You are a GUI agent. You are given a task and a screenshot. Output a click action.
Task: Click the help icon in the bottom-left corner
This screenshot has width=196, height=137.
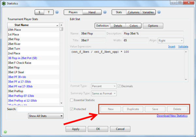(5, 132)
